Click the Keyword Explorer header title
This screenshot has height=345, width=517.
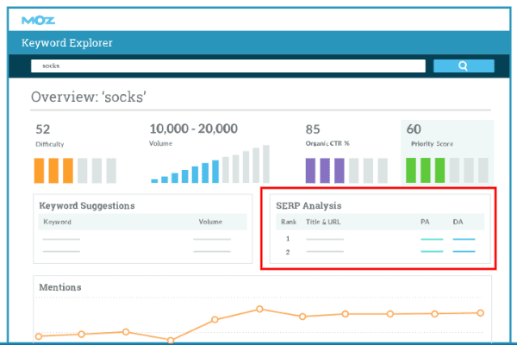pyautogui.click(x=67, y=42)
